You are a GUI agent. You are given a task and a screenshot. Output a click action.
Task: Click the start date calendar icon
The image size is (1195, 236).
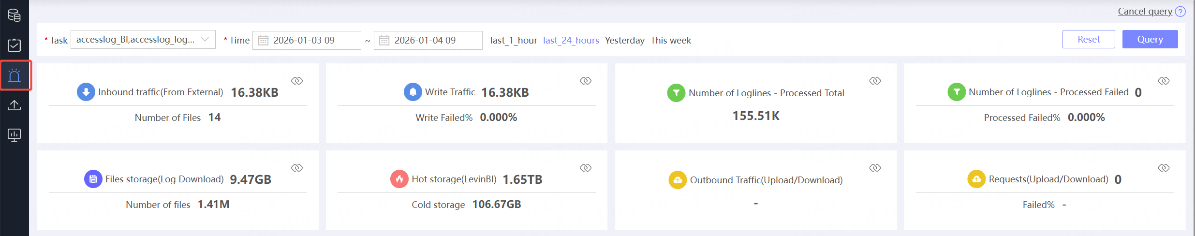(263, 40)
